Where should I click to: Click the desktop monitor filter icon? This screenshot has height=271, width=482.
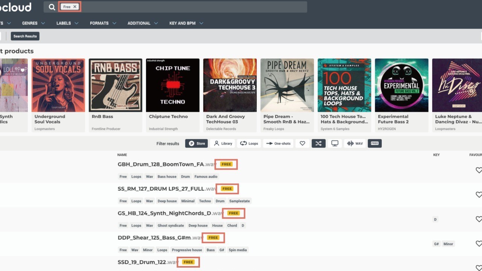[335, 143]
